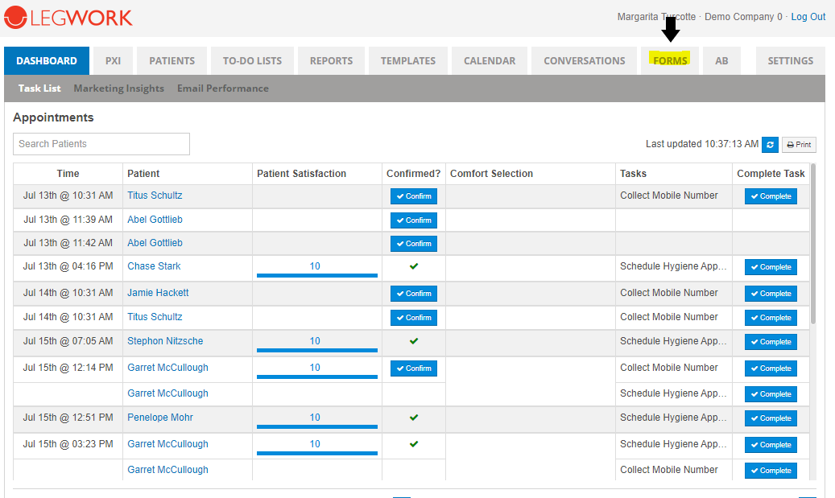Click Chase Stark's satisfaction score bar

pyautogui.click(x=316, y=274)
